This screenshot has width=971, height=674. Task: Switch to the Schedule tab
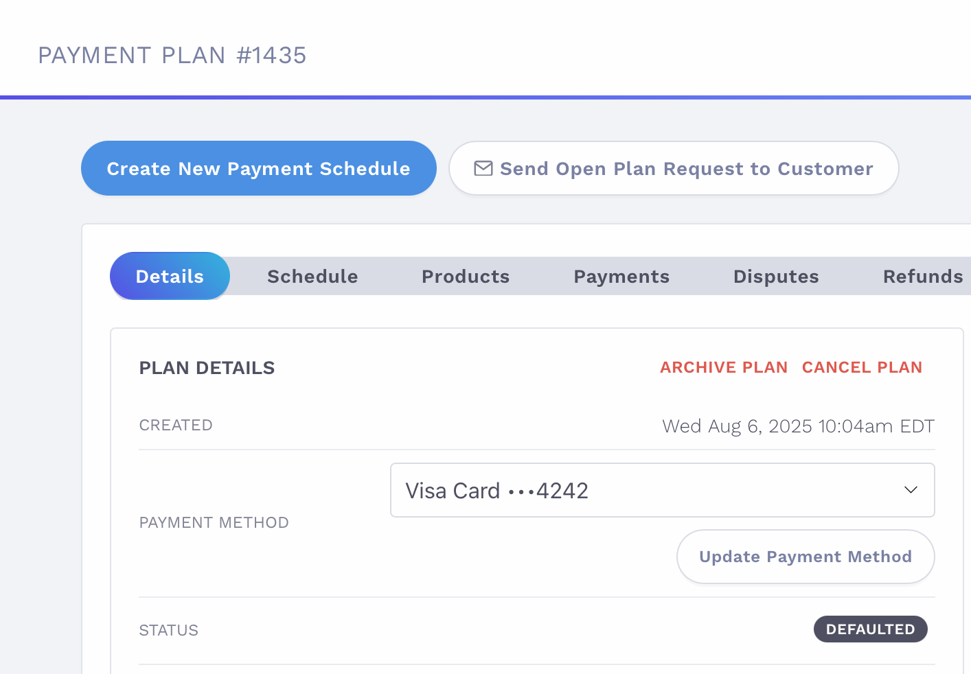[312, 277]
